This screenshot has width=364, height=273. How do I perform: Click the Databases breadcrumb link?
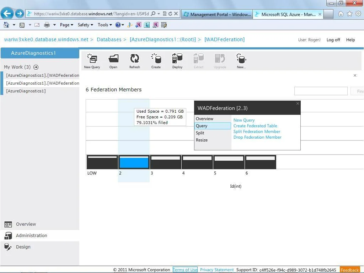coord(109,39)
